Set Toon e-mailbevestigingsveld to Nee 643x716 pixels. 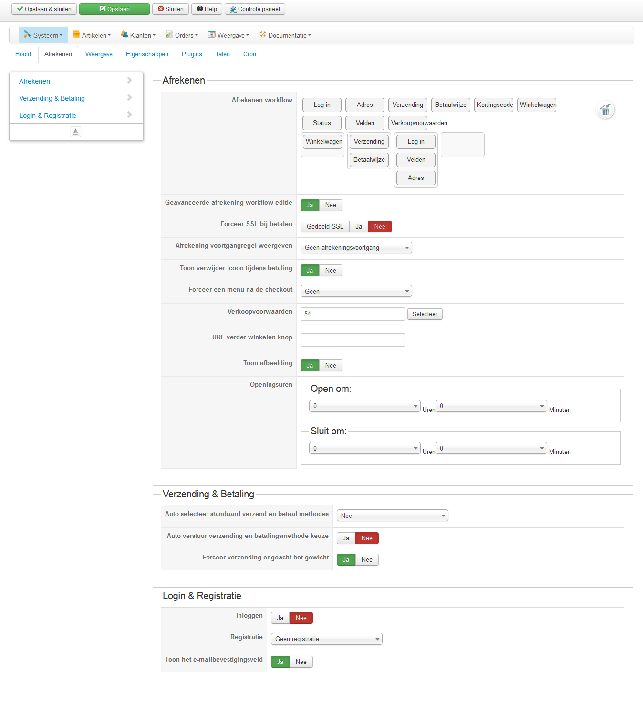coord(301,662)
